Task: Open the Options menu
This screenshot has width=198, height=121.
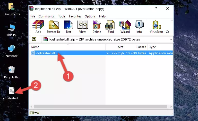Action: click(x=90, y=16)
